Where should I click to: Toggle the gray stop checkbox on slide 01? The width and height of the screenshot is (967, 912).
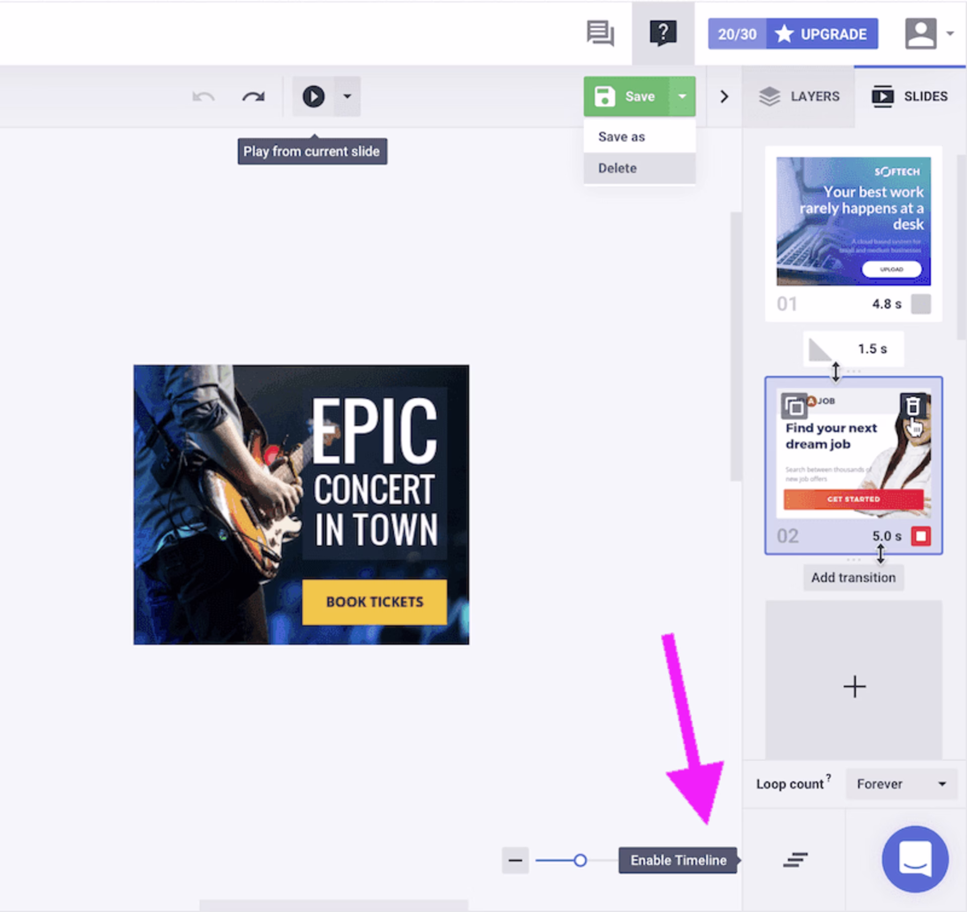point(921,304)
